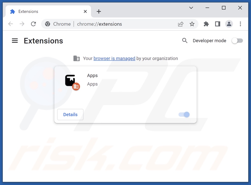Click the Apps extension name text
251x185 pixels.
(x=92, y=76)
